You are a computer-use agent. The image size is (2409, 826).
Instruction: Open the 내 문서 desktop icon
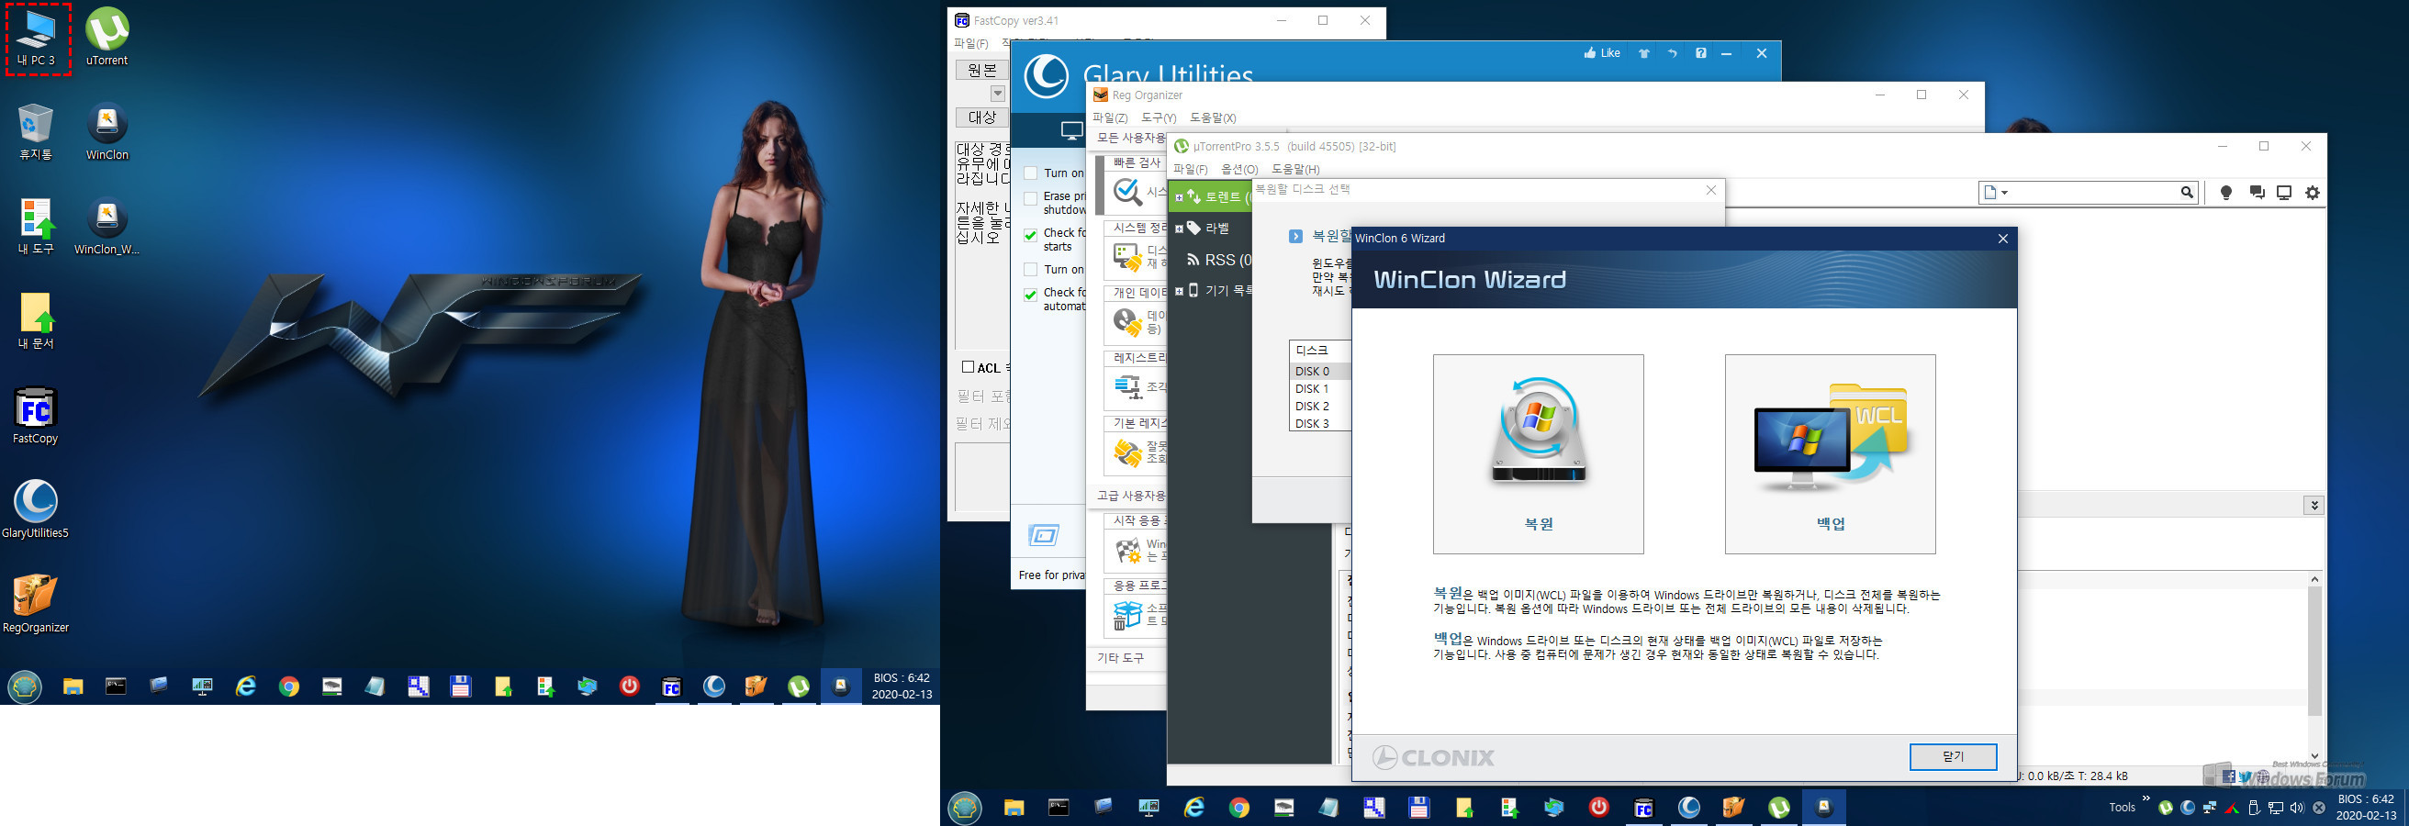tap(36, 321)
